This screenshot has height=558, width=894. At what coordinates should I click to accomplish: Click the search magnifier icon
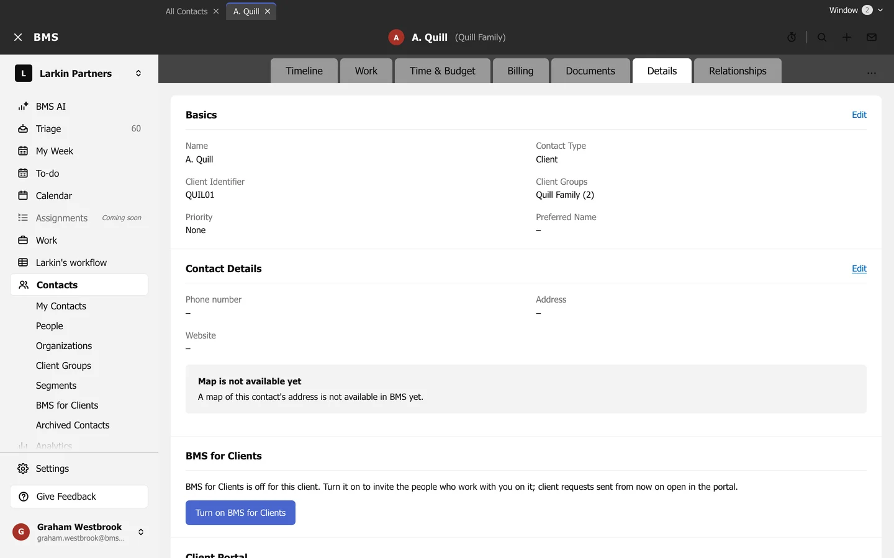[822, 37]
